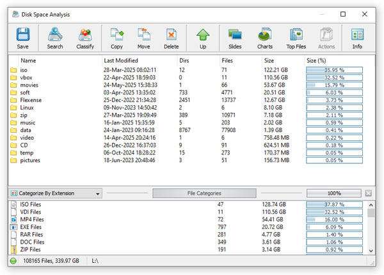Click the iso folder icon

tap(13, 70)
